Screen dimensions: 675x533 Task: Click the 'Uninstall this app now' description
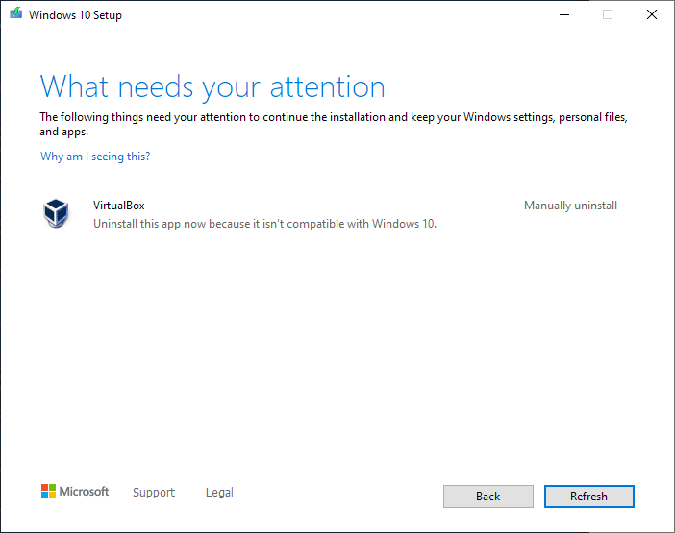(x=264, y=224)
